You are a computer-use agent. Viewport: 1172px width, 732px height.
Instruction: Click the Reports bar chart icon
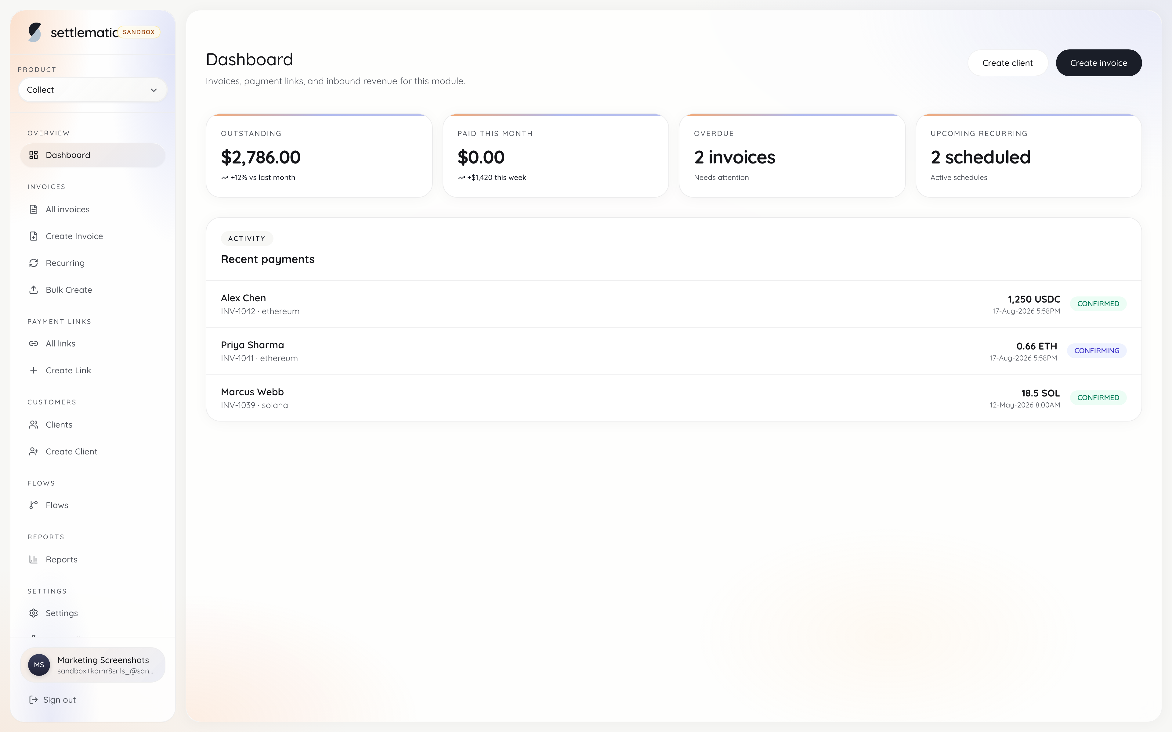pos(33,560)
